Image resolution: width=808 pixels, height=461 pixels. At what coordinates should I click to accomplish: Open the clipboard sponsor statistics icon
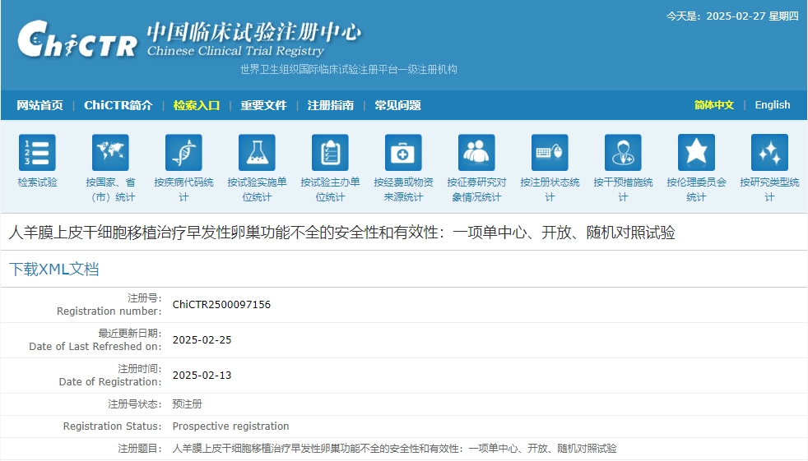pos(330,153)
